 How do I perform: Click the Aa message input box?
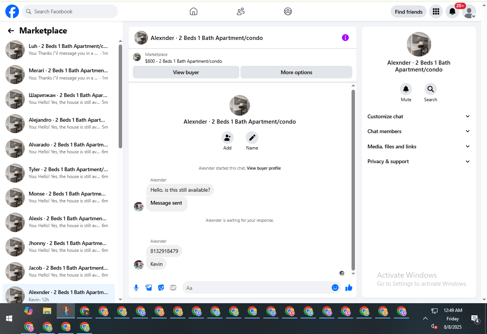[257, 288]
